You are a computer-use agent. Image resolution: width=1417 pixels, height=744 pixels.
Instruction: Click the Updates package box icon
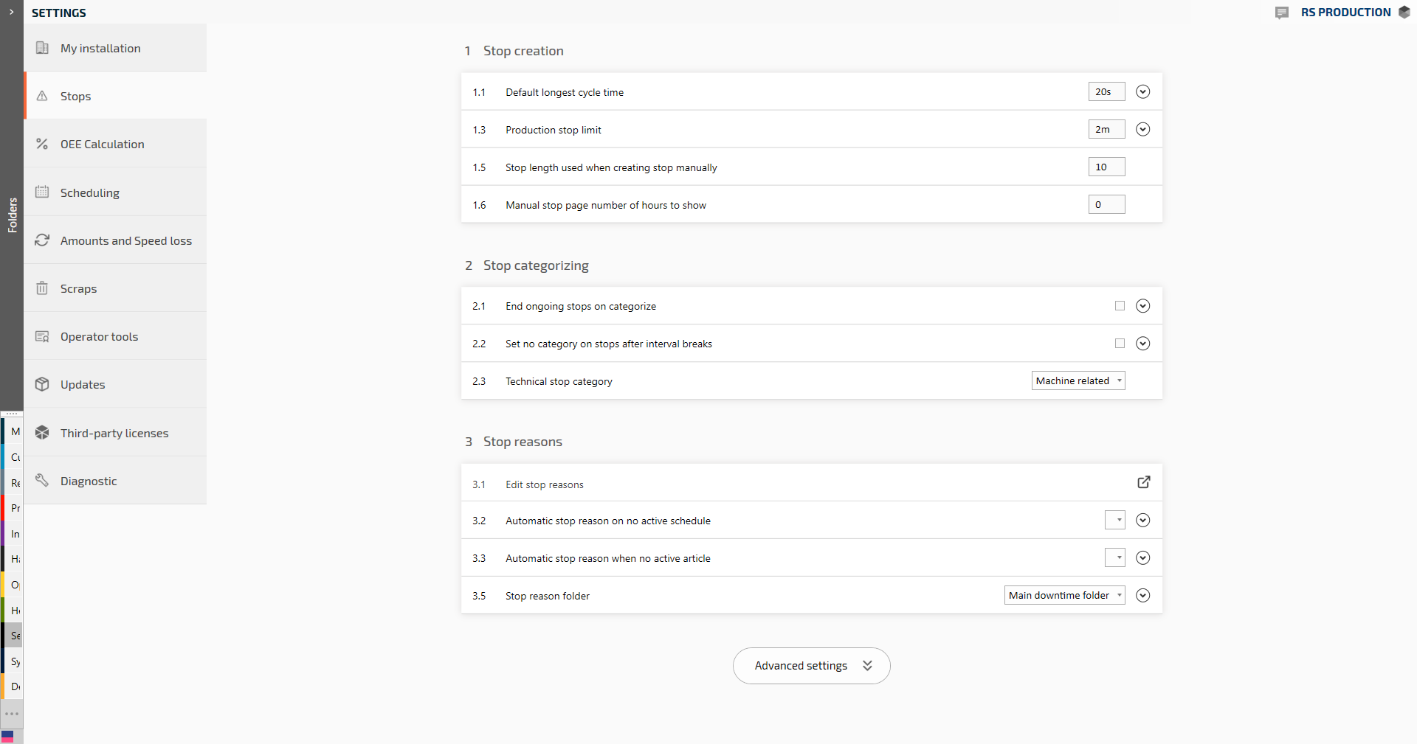pyautogui.click(x=42, y=384)
